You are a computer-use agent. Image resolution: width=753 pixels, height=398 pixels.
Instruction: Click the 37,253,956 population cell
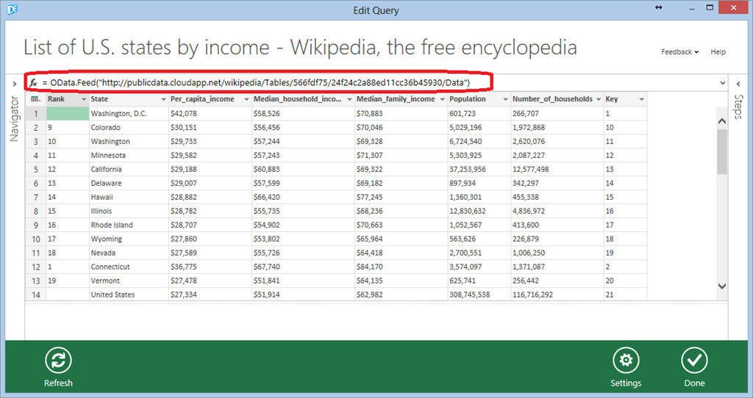coord(479,170)
